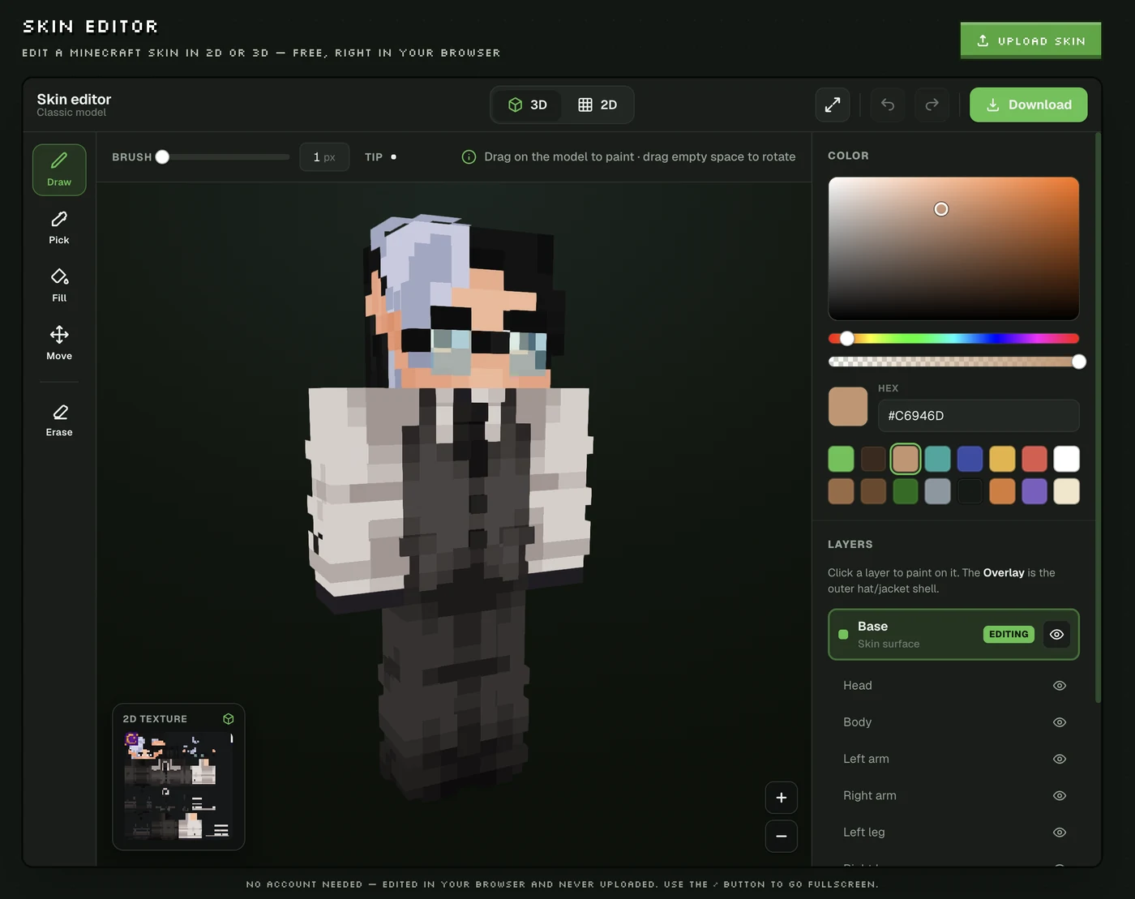This screenshot has width=1135, height=899.
Task: Pick the white palette swatch
Action: 1066,459
